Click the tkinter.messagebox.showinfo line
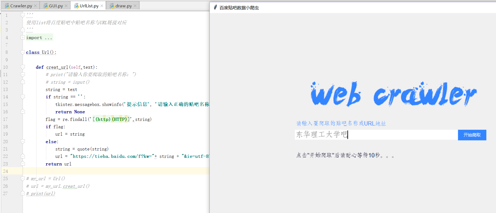 click(132, 104)
